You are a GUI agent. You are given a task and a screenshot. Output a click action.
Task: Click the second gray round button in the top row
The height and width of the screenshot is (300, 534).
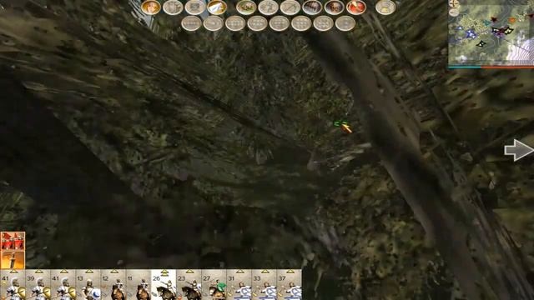click(173, 7)
